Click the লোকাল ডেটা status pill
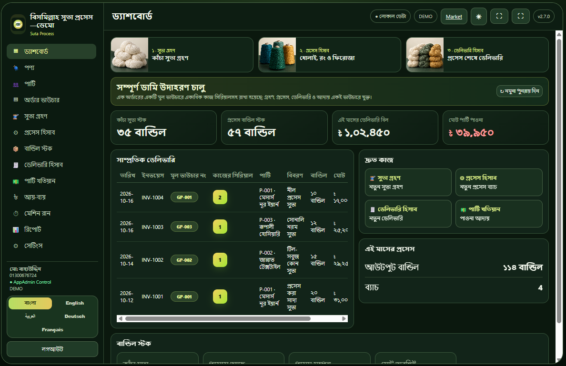Viewport: 566px width, 366px height. click(x=391, y=16)
